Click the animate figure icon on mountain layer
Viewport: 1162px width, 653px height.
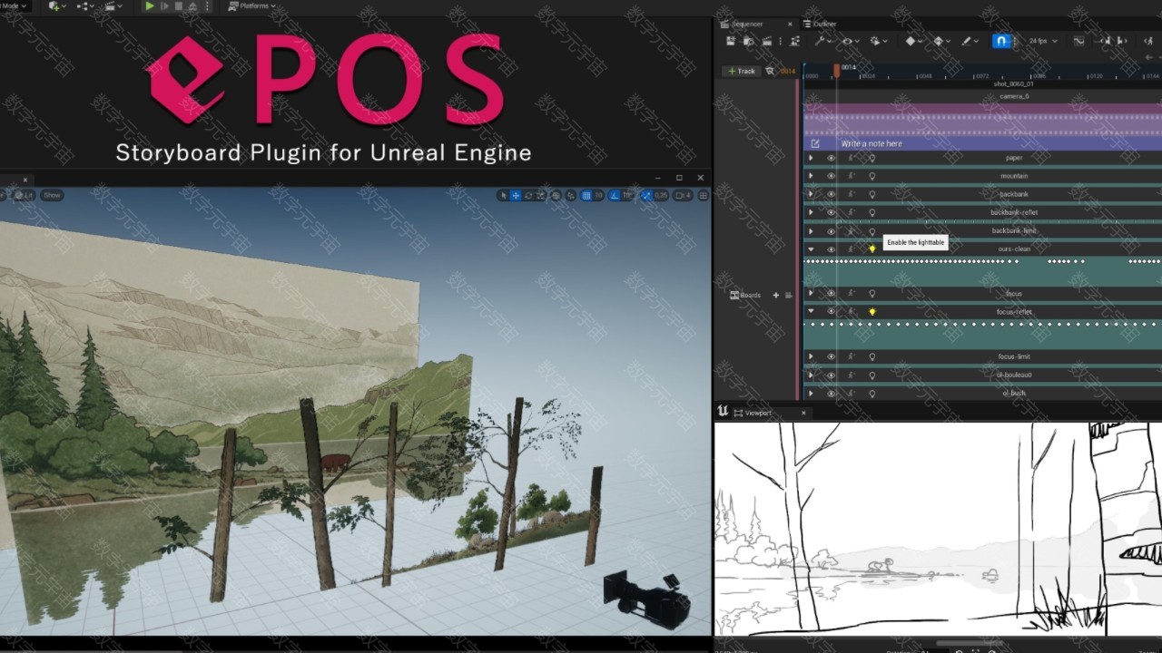pyautogui.click(x=852, y=176)
